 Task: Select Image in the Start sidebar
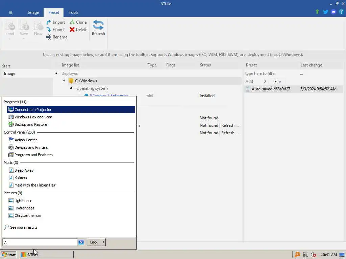[x=27, y=74]
